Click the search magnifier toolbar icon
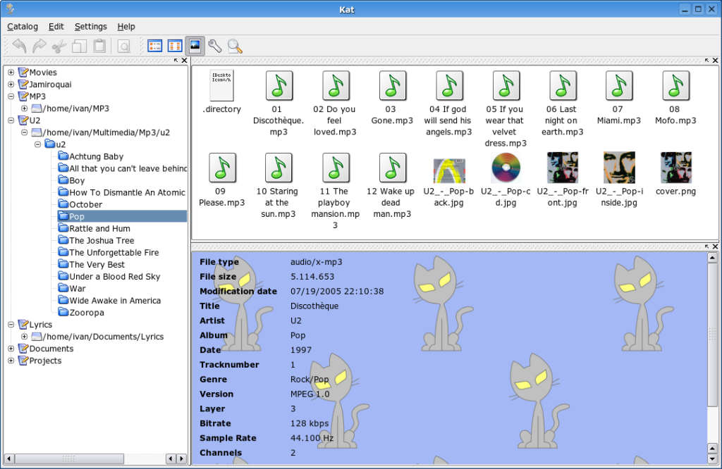 pyautogui.click(x=235, y=46)
